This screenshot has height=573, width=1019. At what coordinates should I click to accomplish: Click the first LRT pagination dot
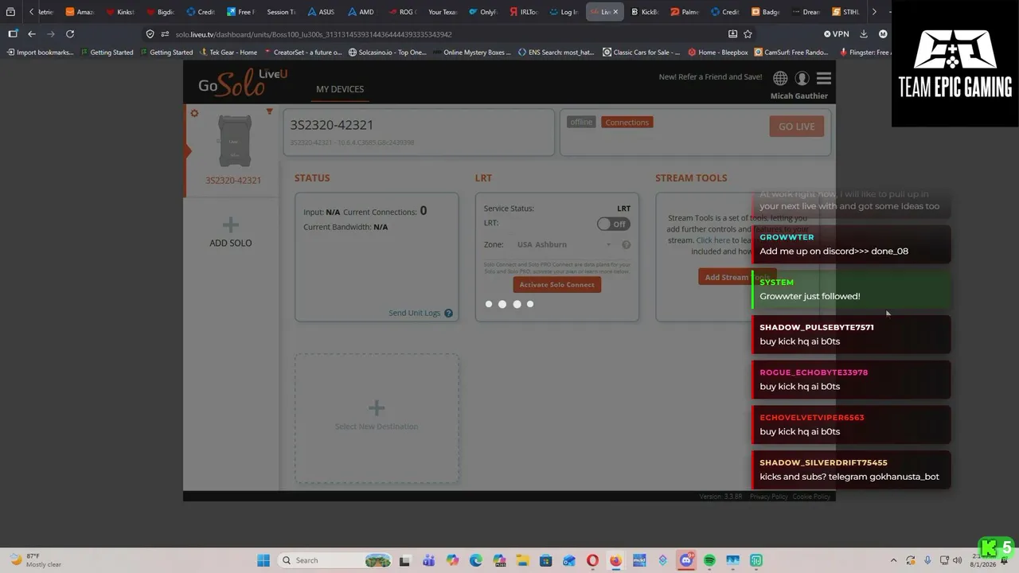489,304
